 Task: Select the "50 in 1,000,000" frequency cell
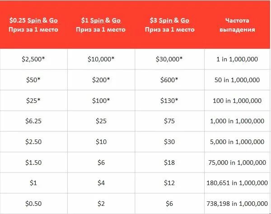point(237,80)
